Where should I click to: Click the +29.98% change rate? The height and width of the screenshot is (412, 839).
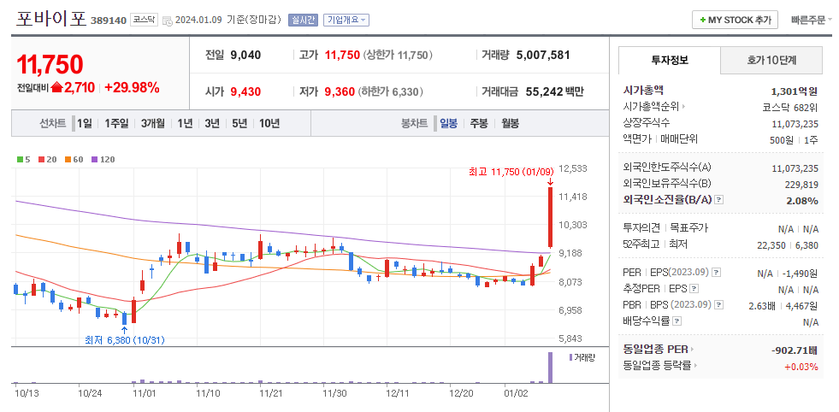coord(132,88)
